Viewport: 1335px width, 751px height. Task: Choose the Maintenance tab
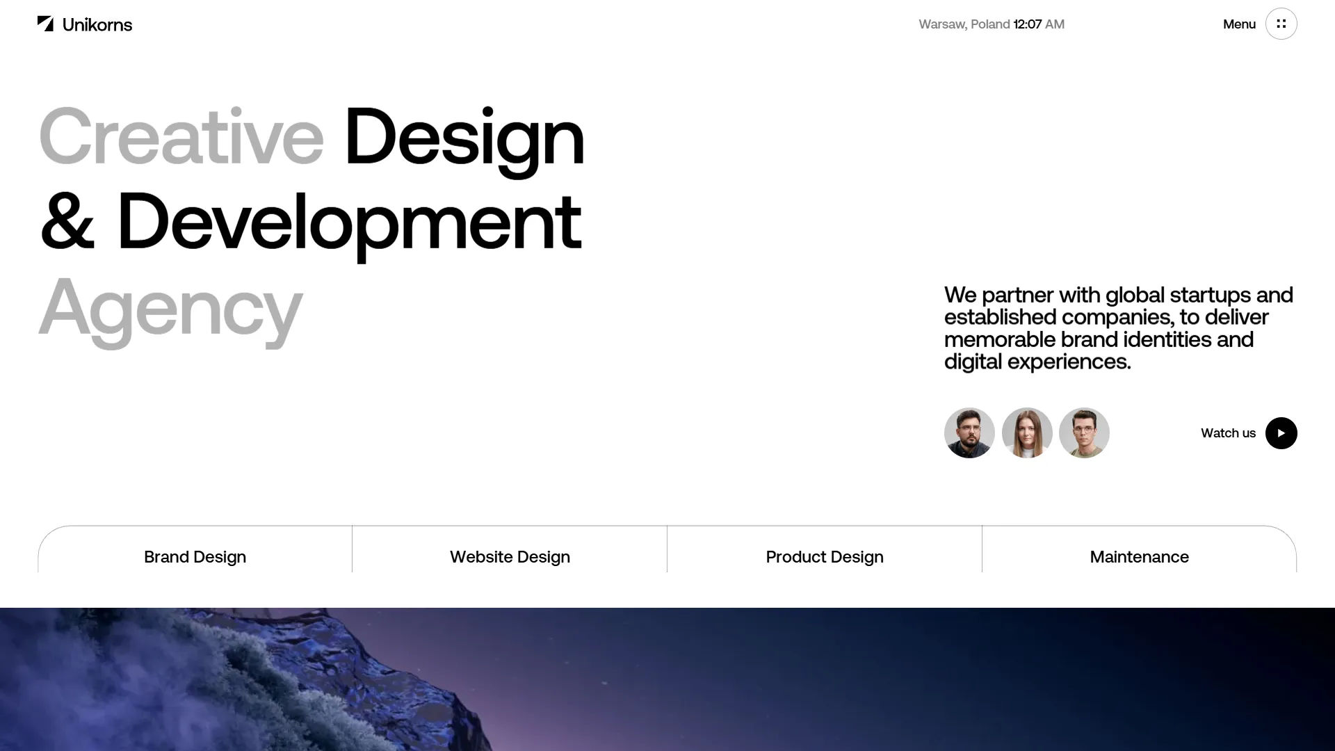point(1139,557)
